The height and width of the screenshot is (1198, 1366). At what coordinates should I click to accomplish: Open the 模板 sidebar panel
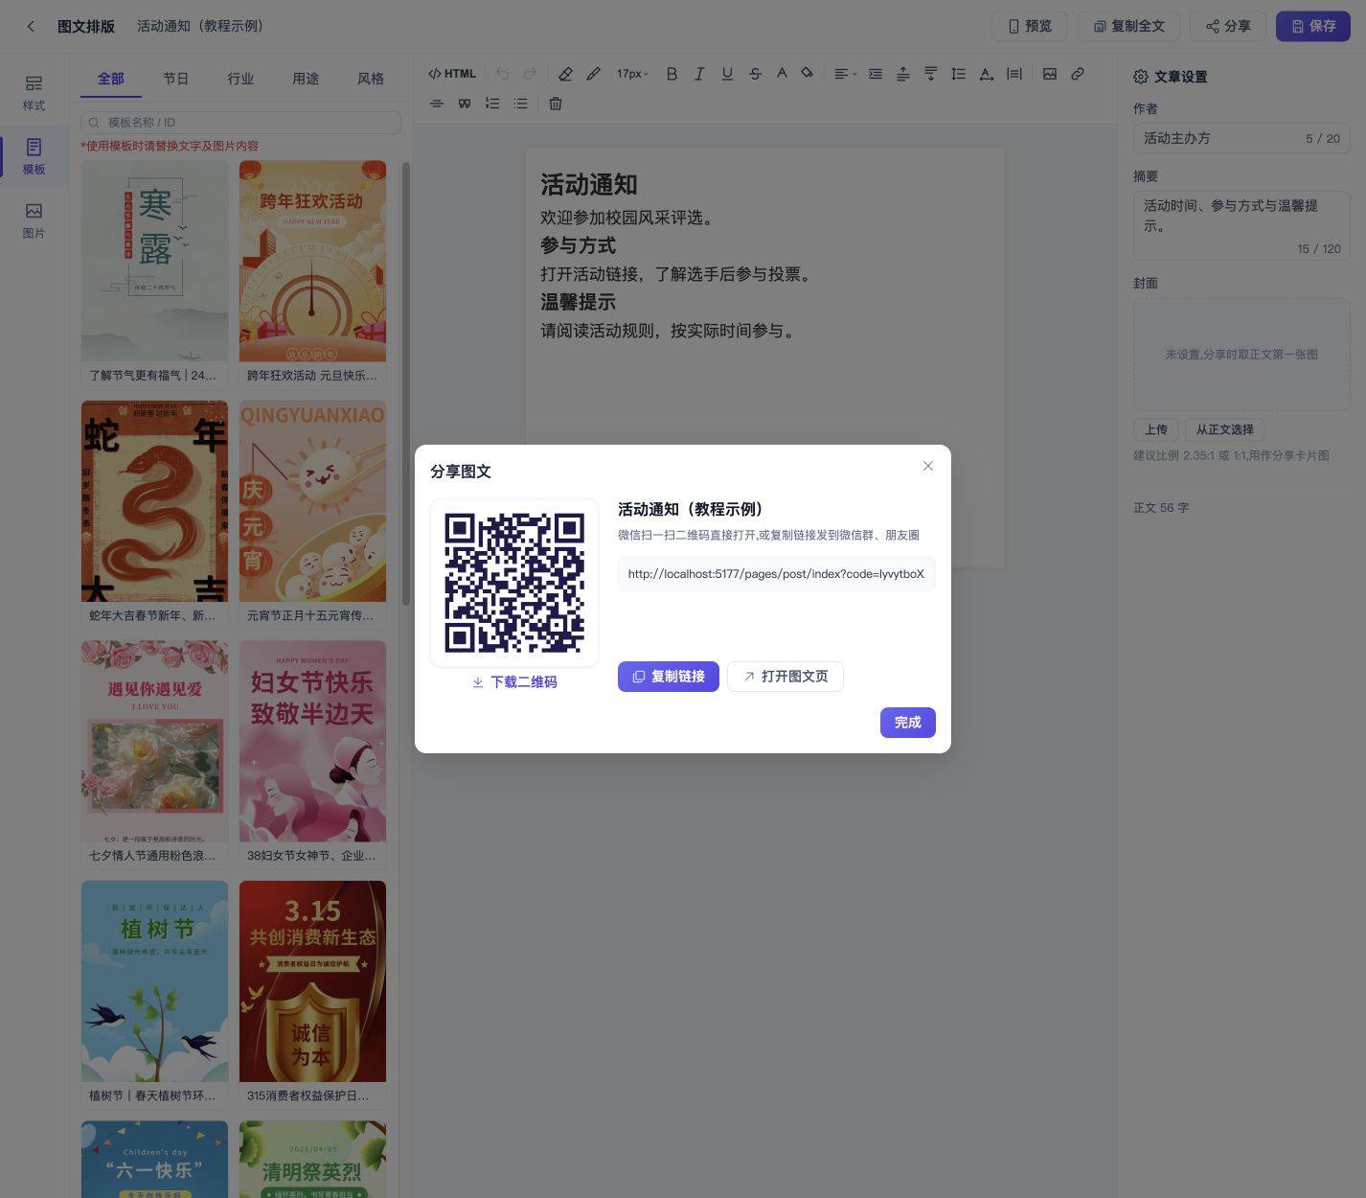coord(34,156)
